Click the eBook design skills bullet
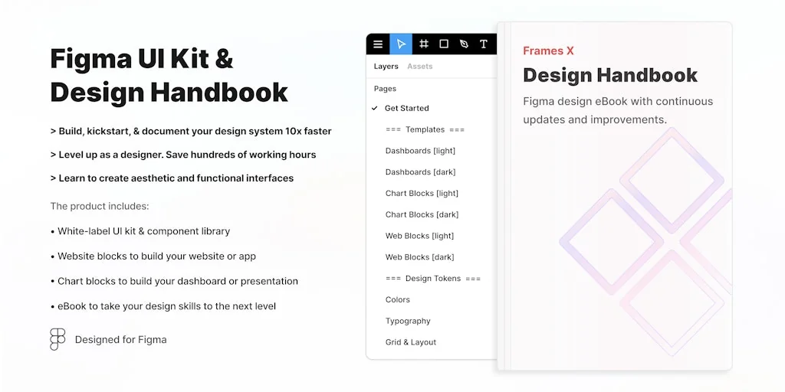785x392 pixels. (x=163, y=306)
